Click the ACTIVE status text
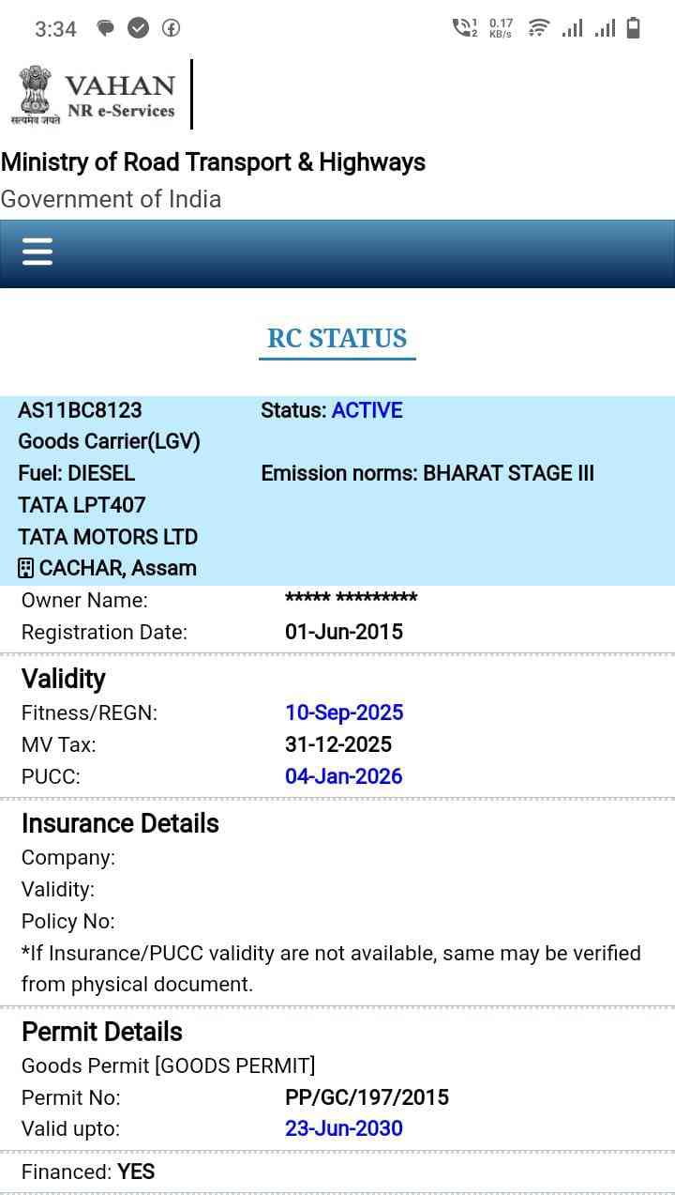This screenshot has width=675, height=1195. pyautogui.click(x=367, y=410)
